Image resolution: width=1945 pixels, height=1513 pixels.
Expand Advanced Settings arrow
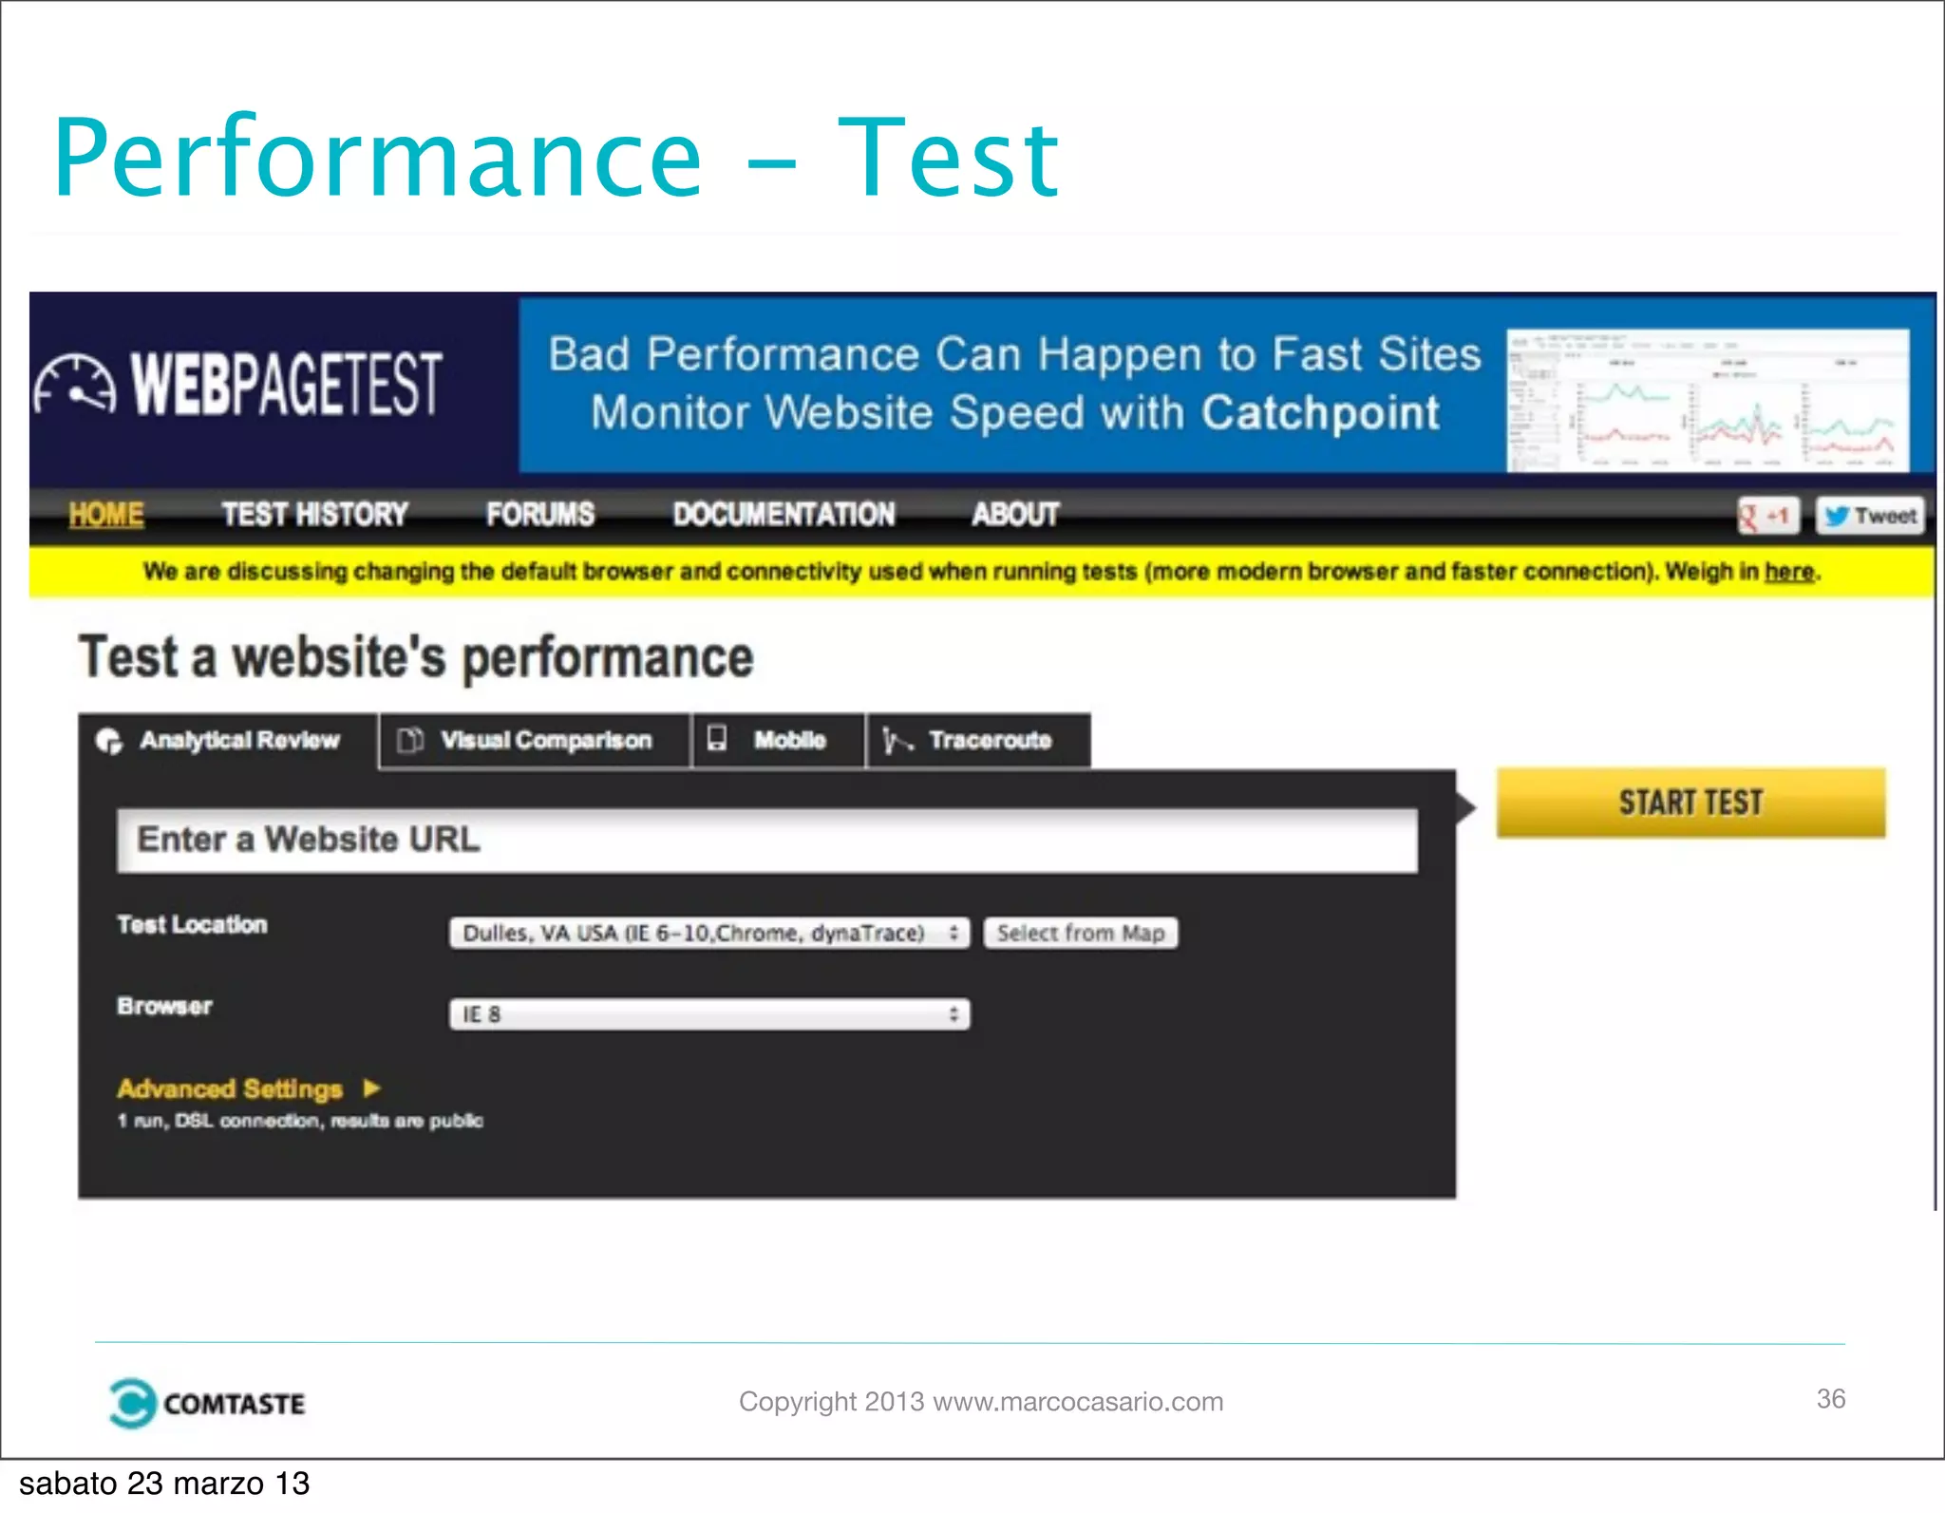pyautogui.click(x=372, y=1088)
